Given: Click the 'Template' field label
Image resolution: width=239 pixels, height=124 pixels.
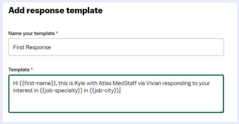Looking at the screenshot, I should click(x=19, y=70).
